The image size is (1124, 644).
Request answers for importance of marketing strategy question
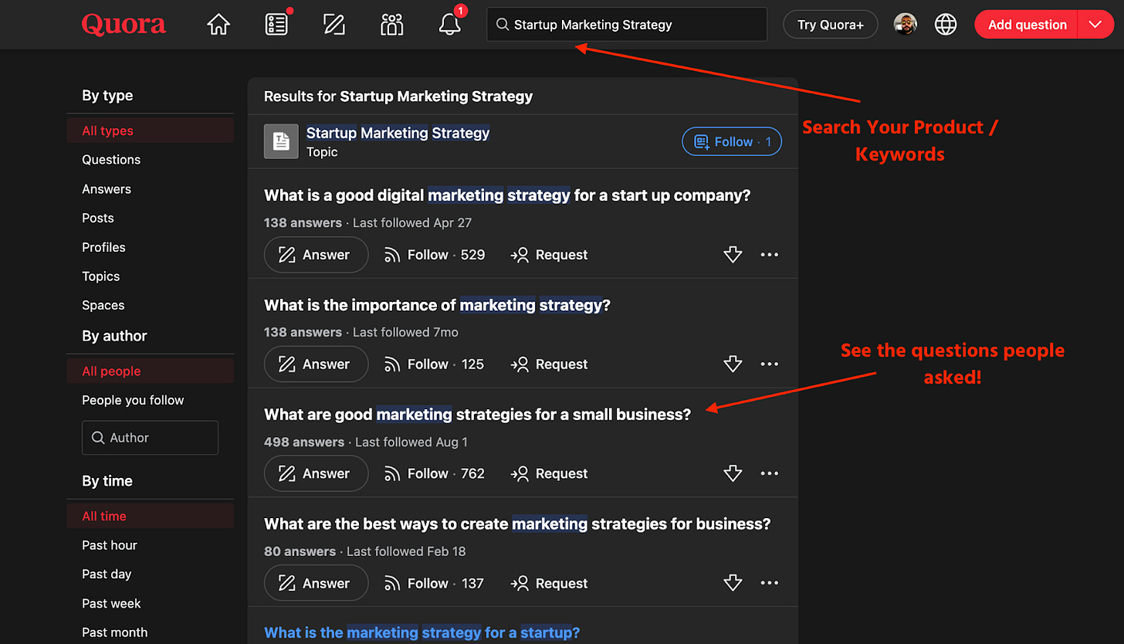[x=550, y=364]
